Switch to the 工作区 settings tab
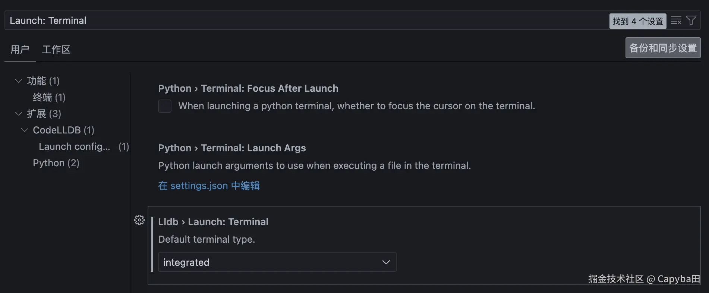Screen dimensions: 709x293 point(56,50)
